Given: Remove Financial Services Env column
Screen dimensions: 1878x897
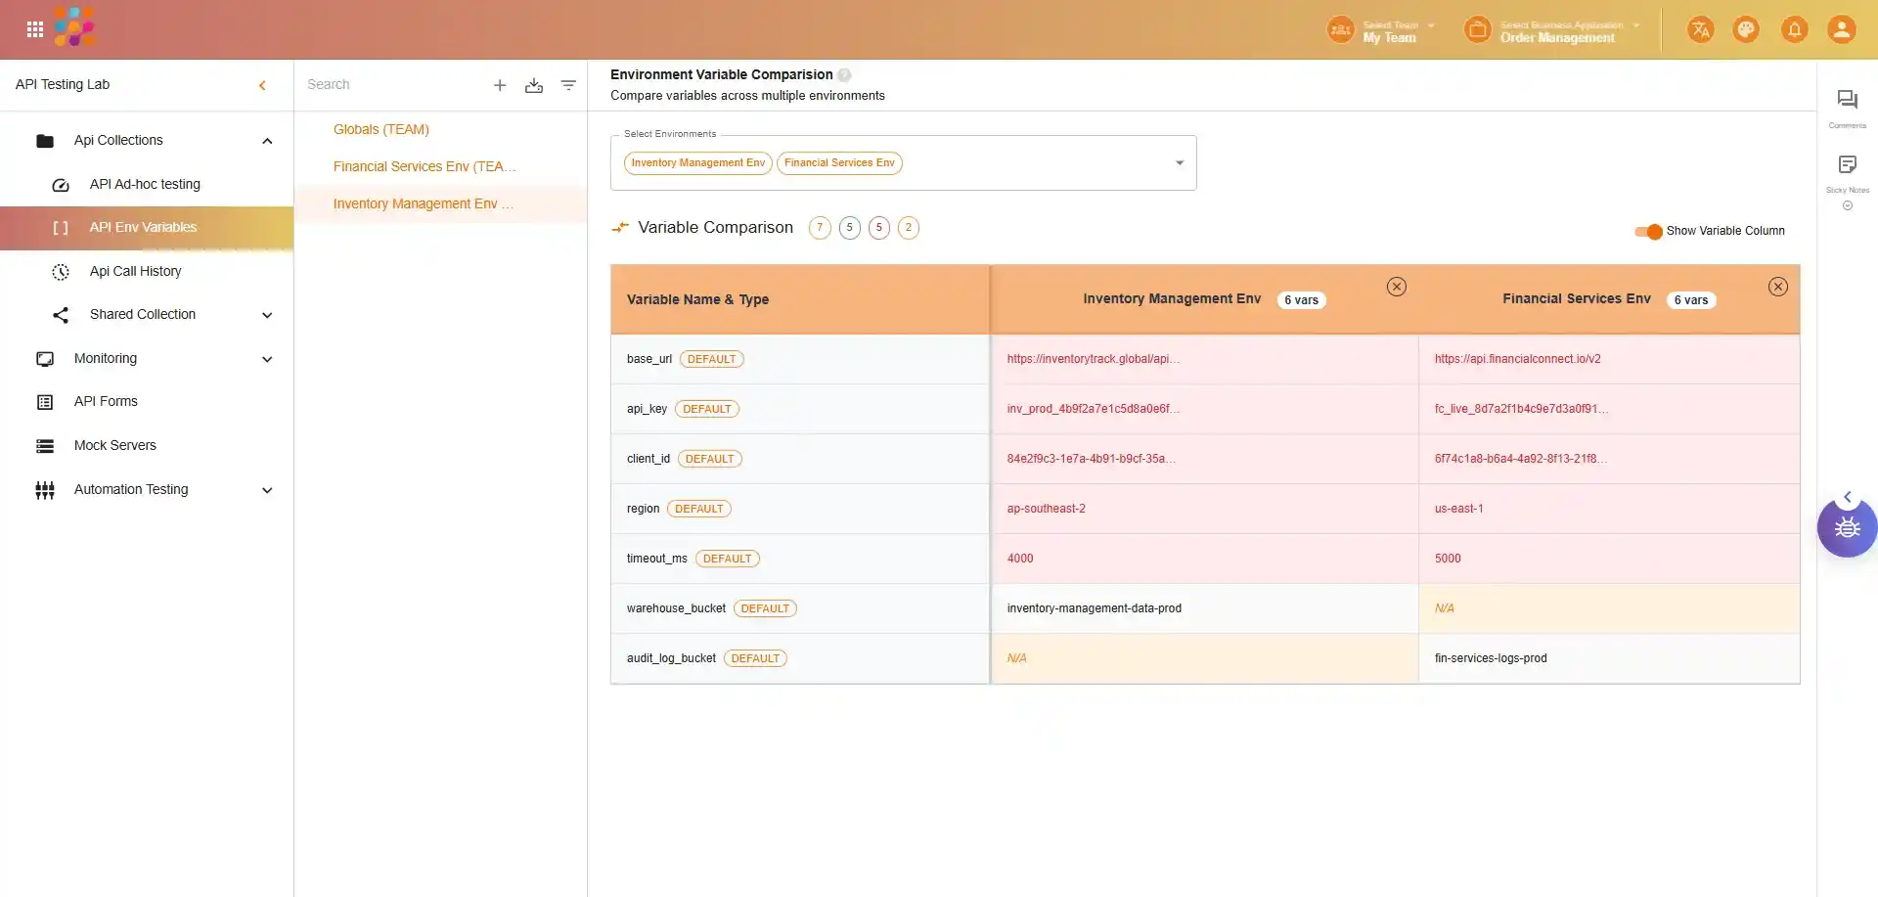Looking at the screenshot, I should tap(1778, 287).
